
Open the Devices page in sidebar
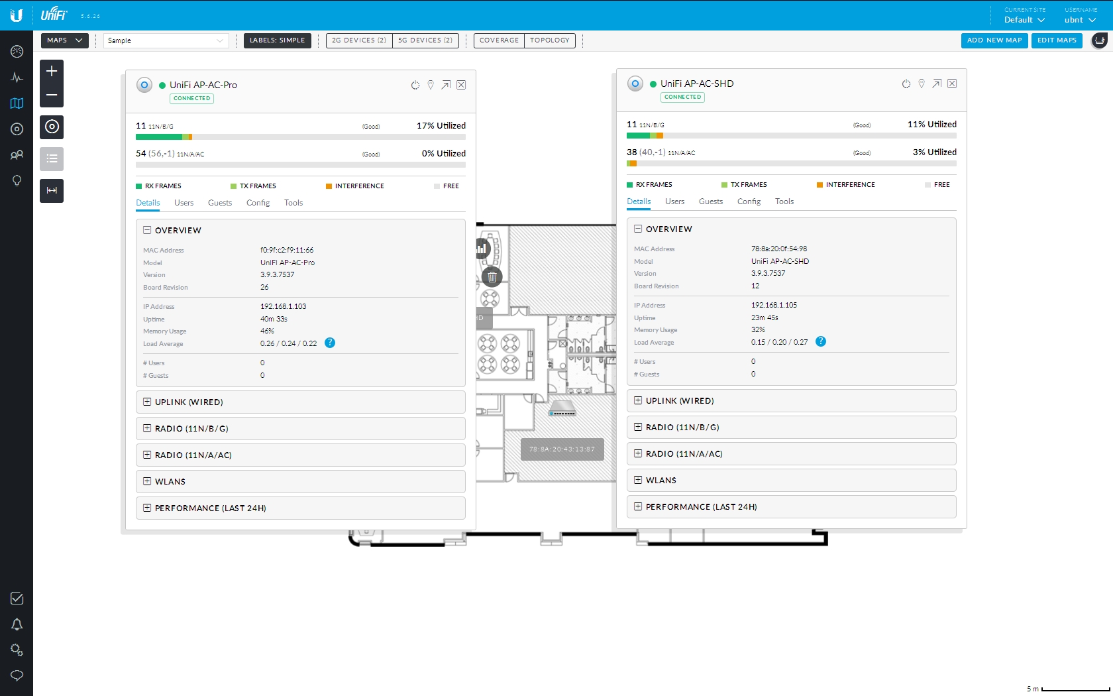(17, 129)
